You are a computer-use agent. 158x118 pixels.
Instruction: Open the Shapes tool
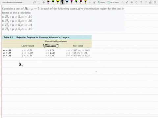101,2
